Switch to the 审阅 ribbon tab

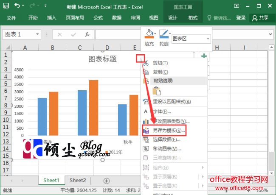click(135, 18)
